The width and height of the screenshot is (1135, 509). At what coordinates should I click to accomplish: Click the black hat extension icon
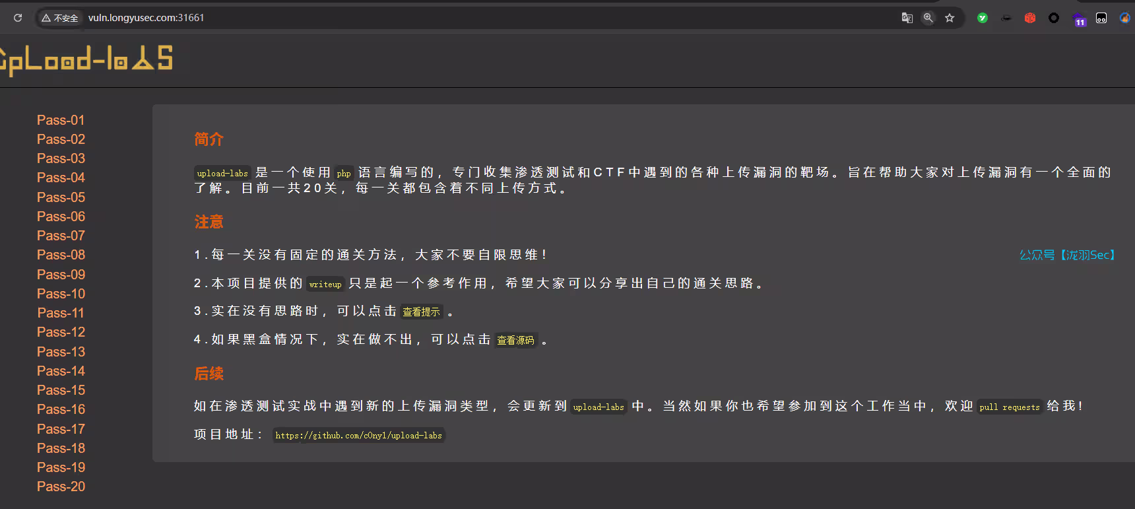coord(1006,18)
